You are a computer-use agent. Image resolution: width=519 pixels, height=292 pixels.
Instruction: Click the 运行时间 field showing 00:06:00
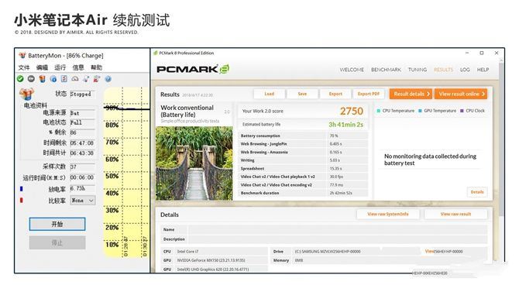(82, 177)
